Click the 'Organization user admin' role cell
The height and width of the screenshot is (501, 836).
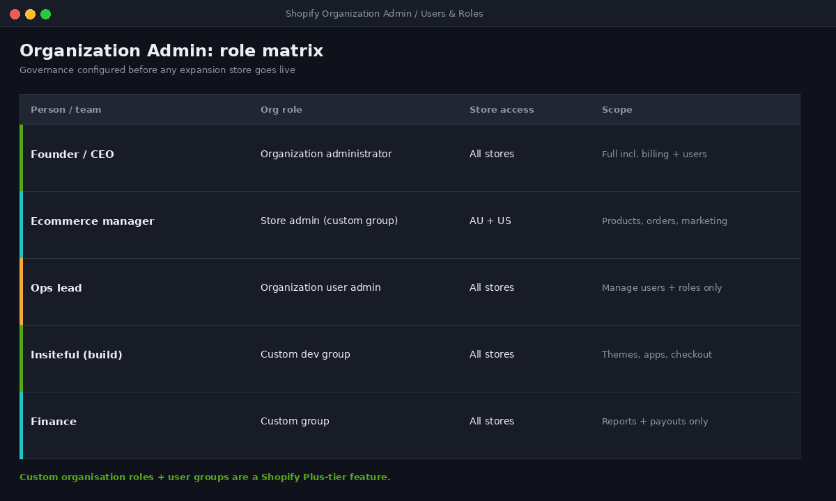pyautogui.click(x=320, y=287)
